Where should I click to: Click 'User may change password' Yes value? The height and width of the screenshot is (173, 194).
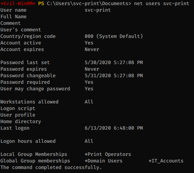pos(89,89)
